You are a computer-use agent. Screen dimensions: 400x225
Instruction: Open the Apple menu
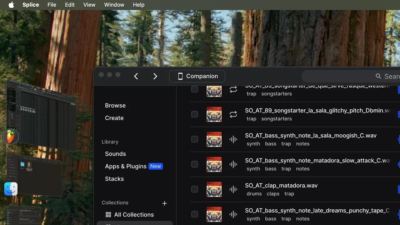[11, 5]
